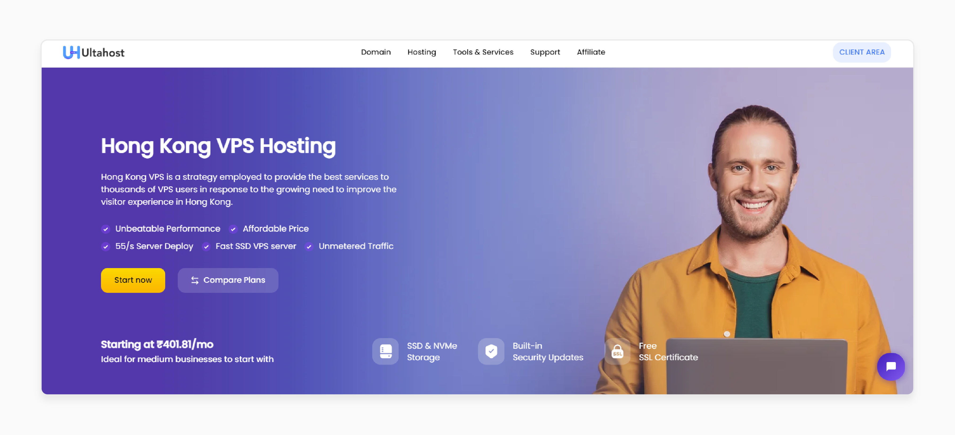The width and height of the screenshot is (955, 435).
Task: Open the Support menu
Action: pyautogui.click(x=545, y=52)
